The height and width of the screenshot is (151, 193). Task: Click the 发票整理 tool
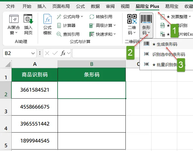point(176,16)
